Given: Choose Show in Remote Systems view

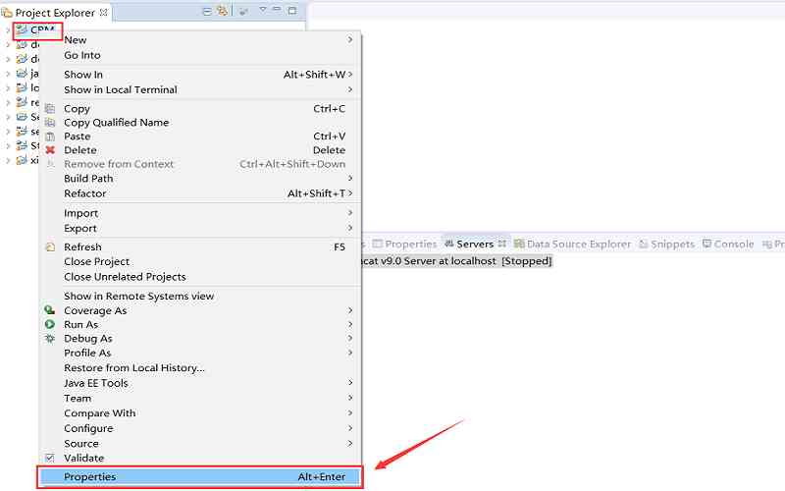Looking at the screenshot, I should click(200, 297).
